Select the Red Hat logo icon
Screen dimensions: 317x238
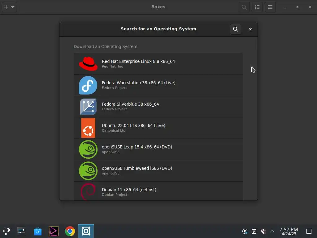point(88,64)
